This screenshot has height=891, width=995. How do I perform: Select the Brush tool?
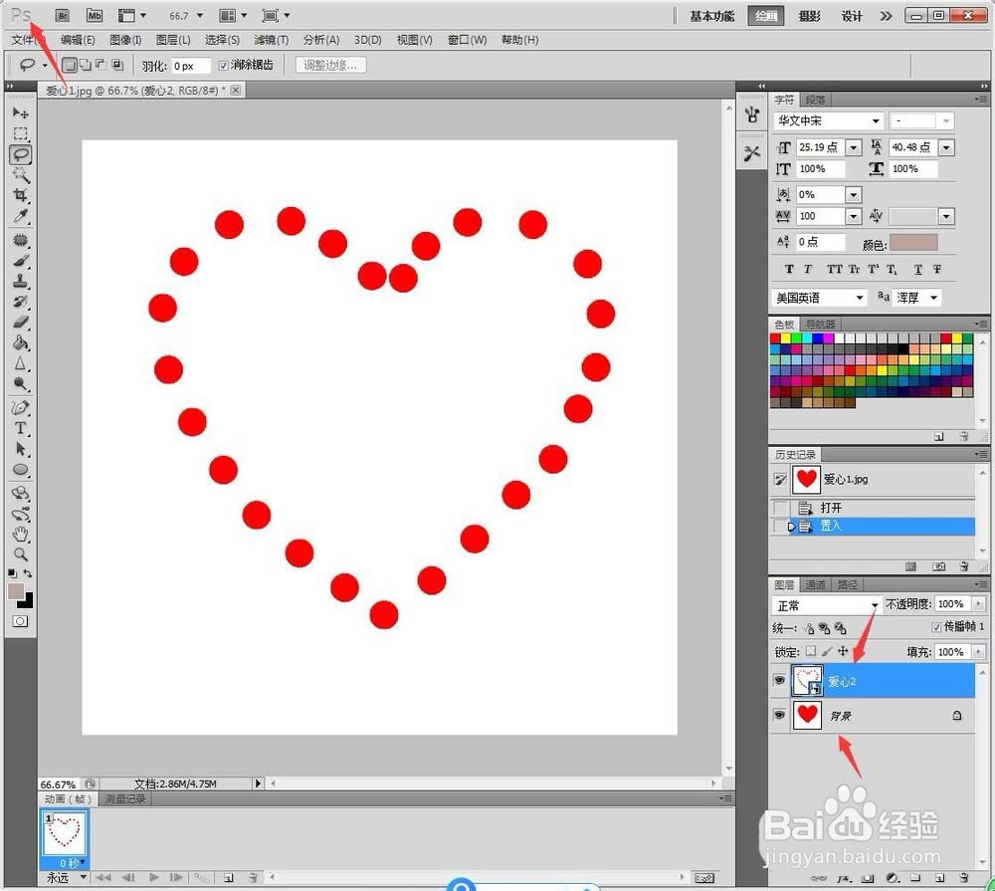(20, 261)
